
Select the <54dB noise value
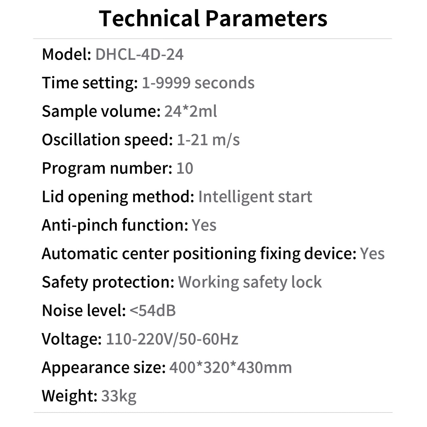(152, 311)
